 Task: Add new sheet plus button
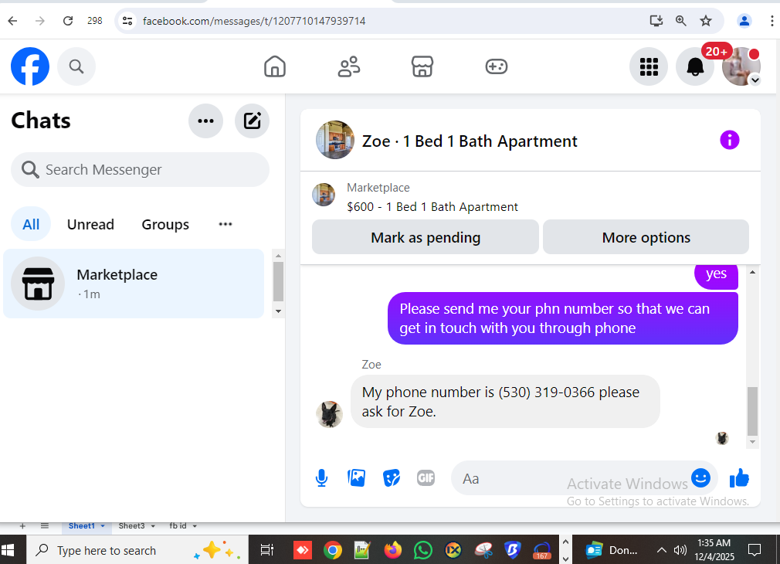[22, 525]
